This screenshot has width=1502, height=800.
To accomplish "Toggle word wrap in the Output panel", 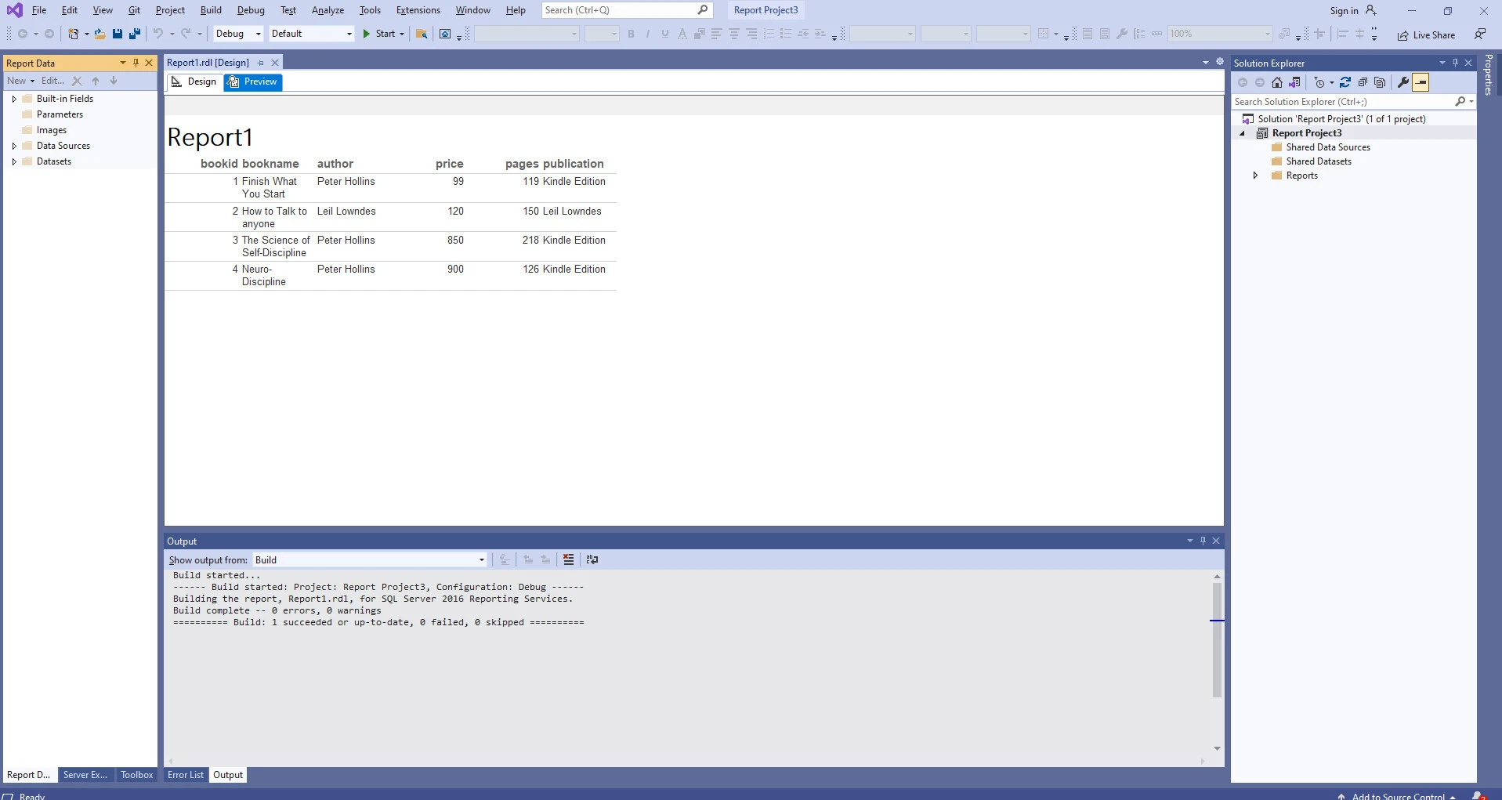I will coord(592,559).
